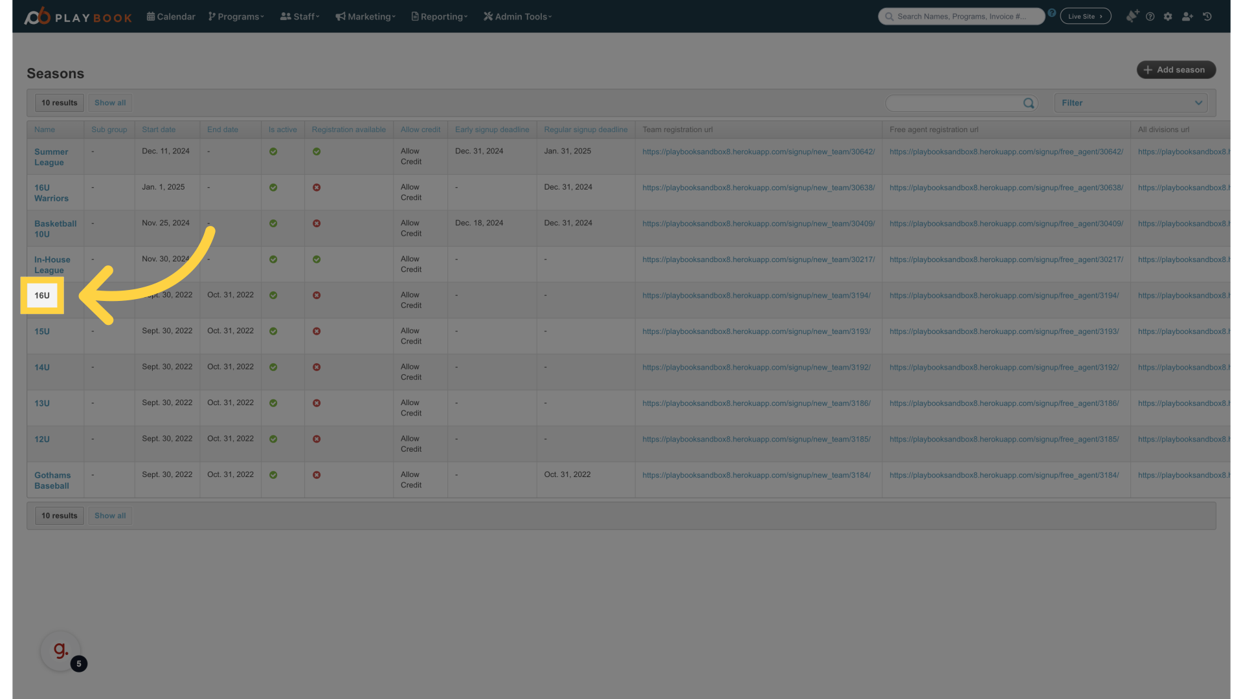
Task: Click Gothams Baseball registration unavailable icon
Action: click(x=317, y=475)
